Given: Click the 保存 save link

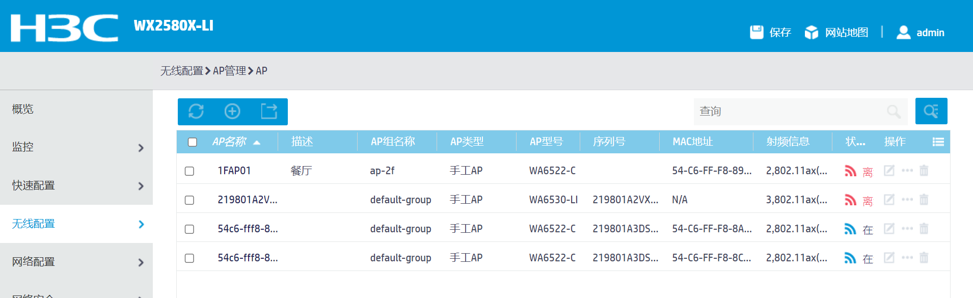Looking at the screenshot, I should [780, 33].
